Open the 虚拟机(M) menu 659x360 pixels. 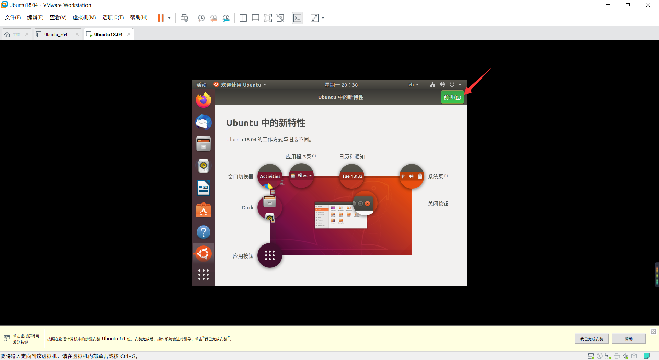coord(84,17)
